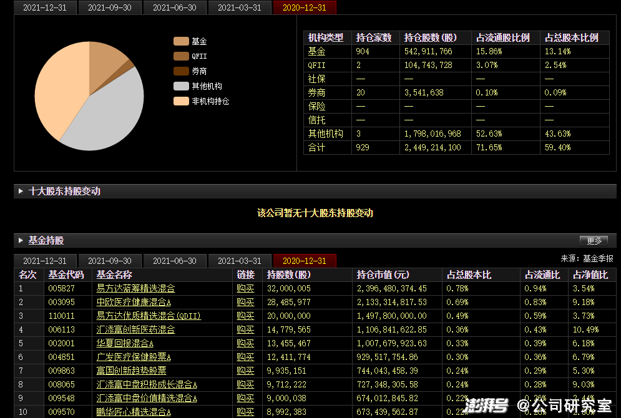Click 购买 for 汇添富创新医药混合
The image size is (621, 418).
245,329
